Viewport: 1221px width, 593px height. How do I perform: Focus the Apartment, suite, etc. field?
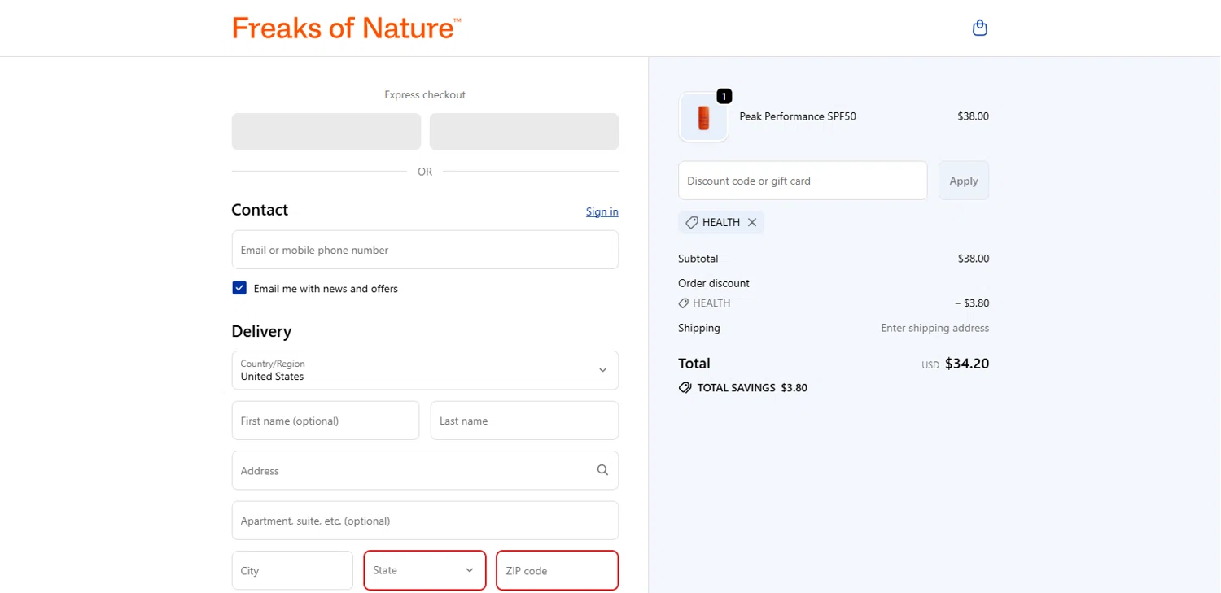pyautogui.click(x=425, y=521)
